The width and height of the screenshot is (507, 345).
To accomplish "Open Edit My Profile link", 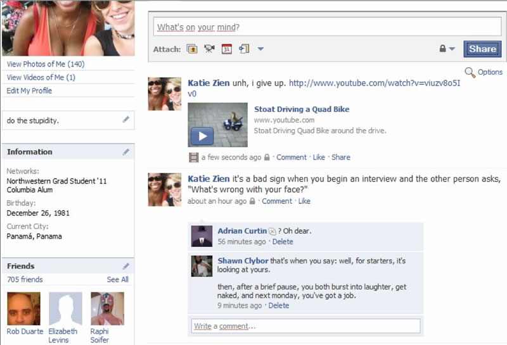I will point(29,91).
